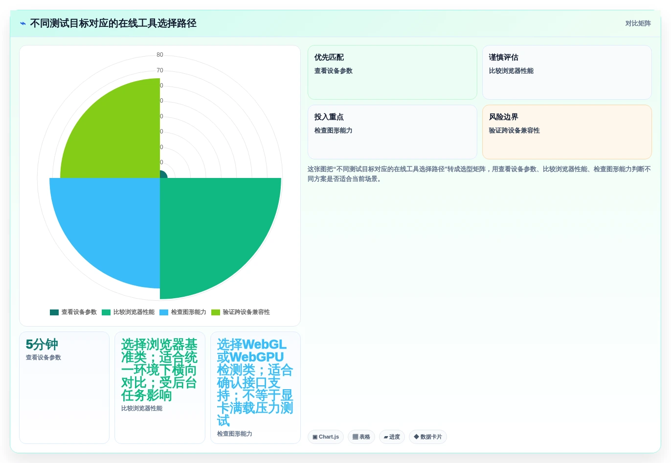Click the grid icon in 表格 tag
This screenshot has width=671, height=463.
(x=356, y=437)
